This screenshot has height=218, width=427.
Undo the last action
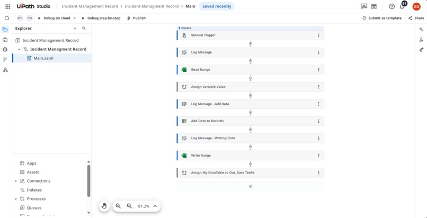(20, 18)
